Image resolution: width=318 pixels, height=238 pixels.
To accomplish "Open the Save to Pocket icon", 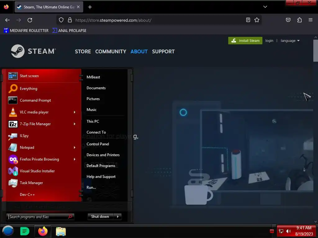I will point(288,20).
